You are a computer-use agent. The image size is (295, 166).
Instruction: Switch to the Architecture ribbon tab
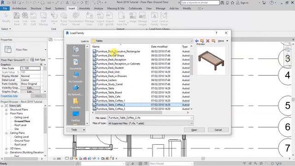coord(19,8)
